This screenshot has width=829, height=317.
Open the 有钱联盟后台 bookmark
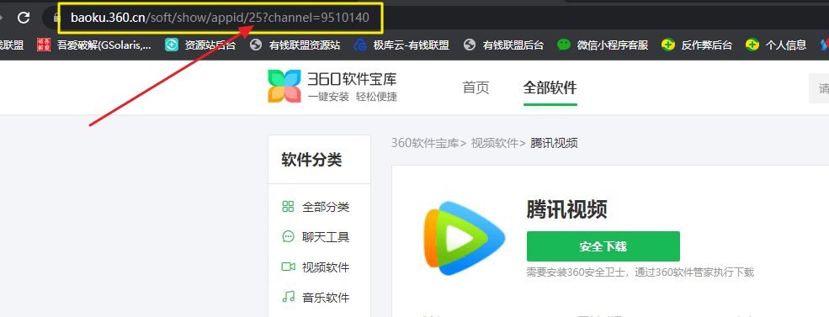503,45
